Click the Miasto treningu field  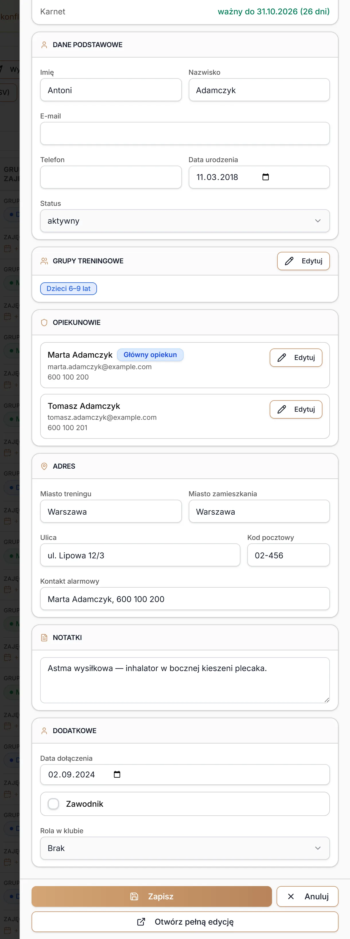[111, 511]
